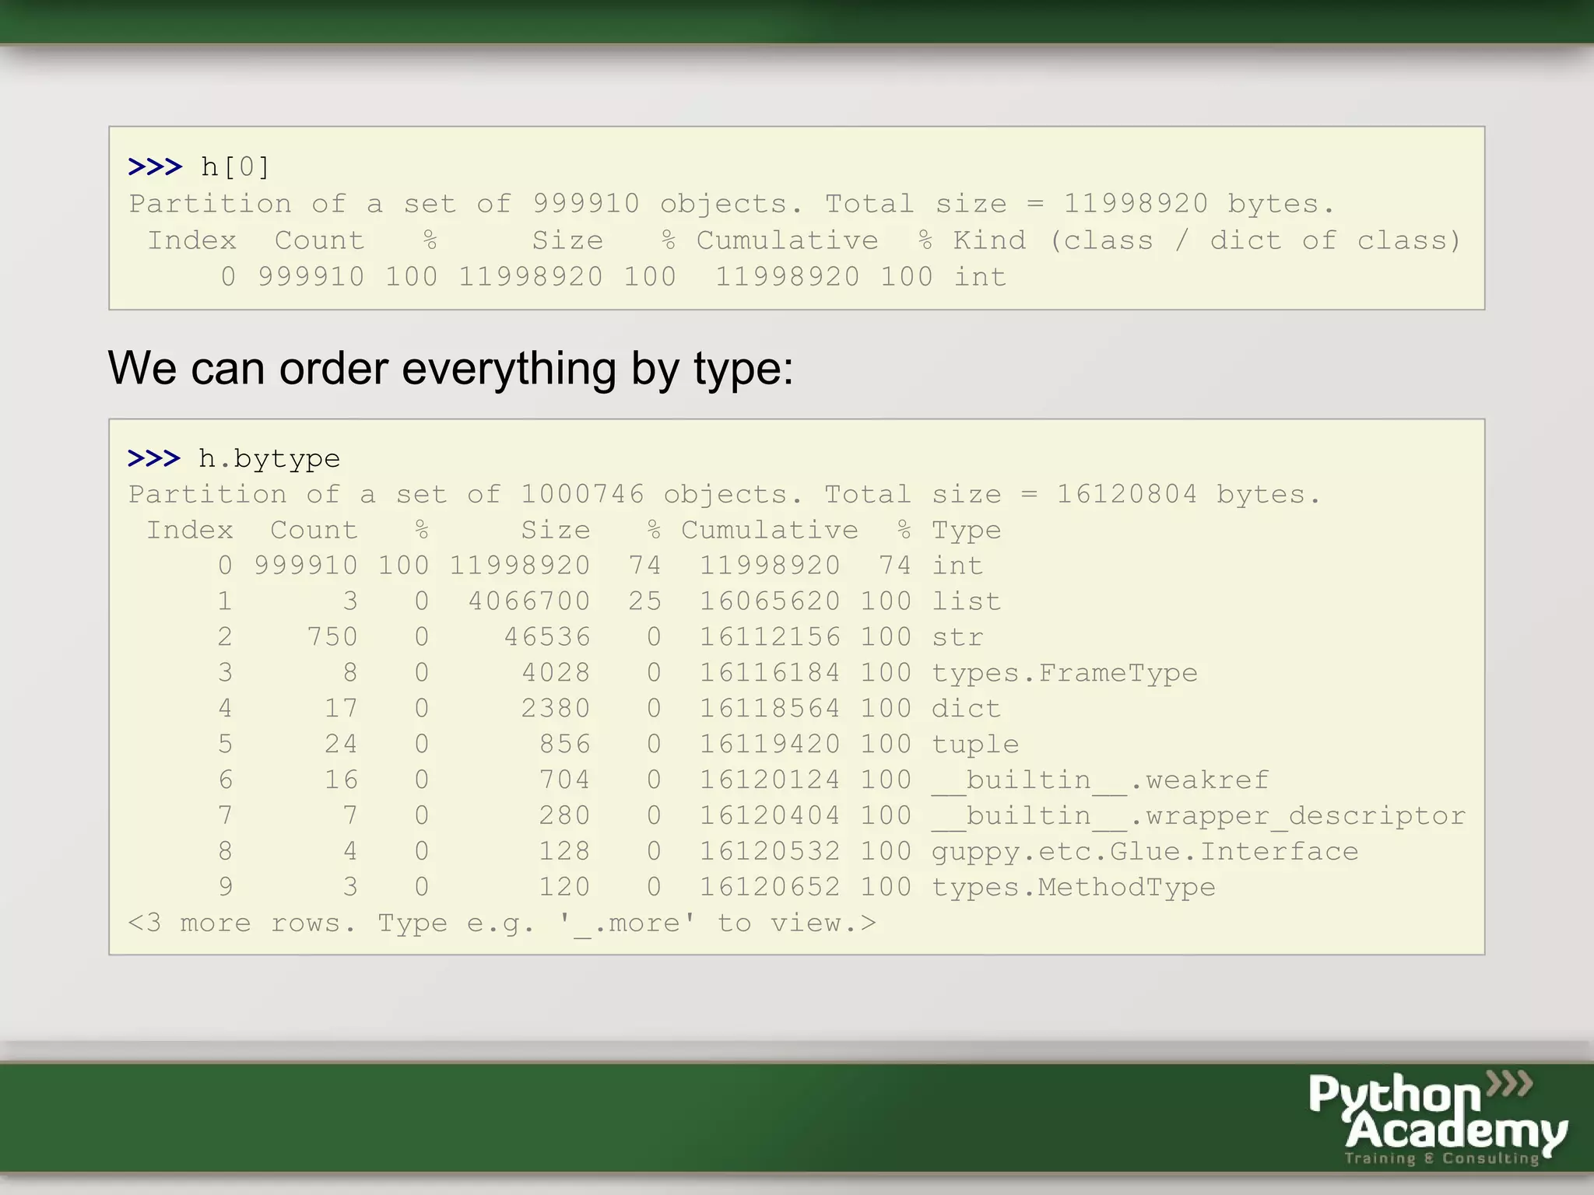Click the cumulative value 16120532

click(770, 851)
